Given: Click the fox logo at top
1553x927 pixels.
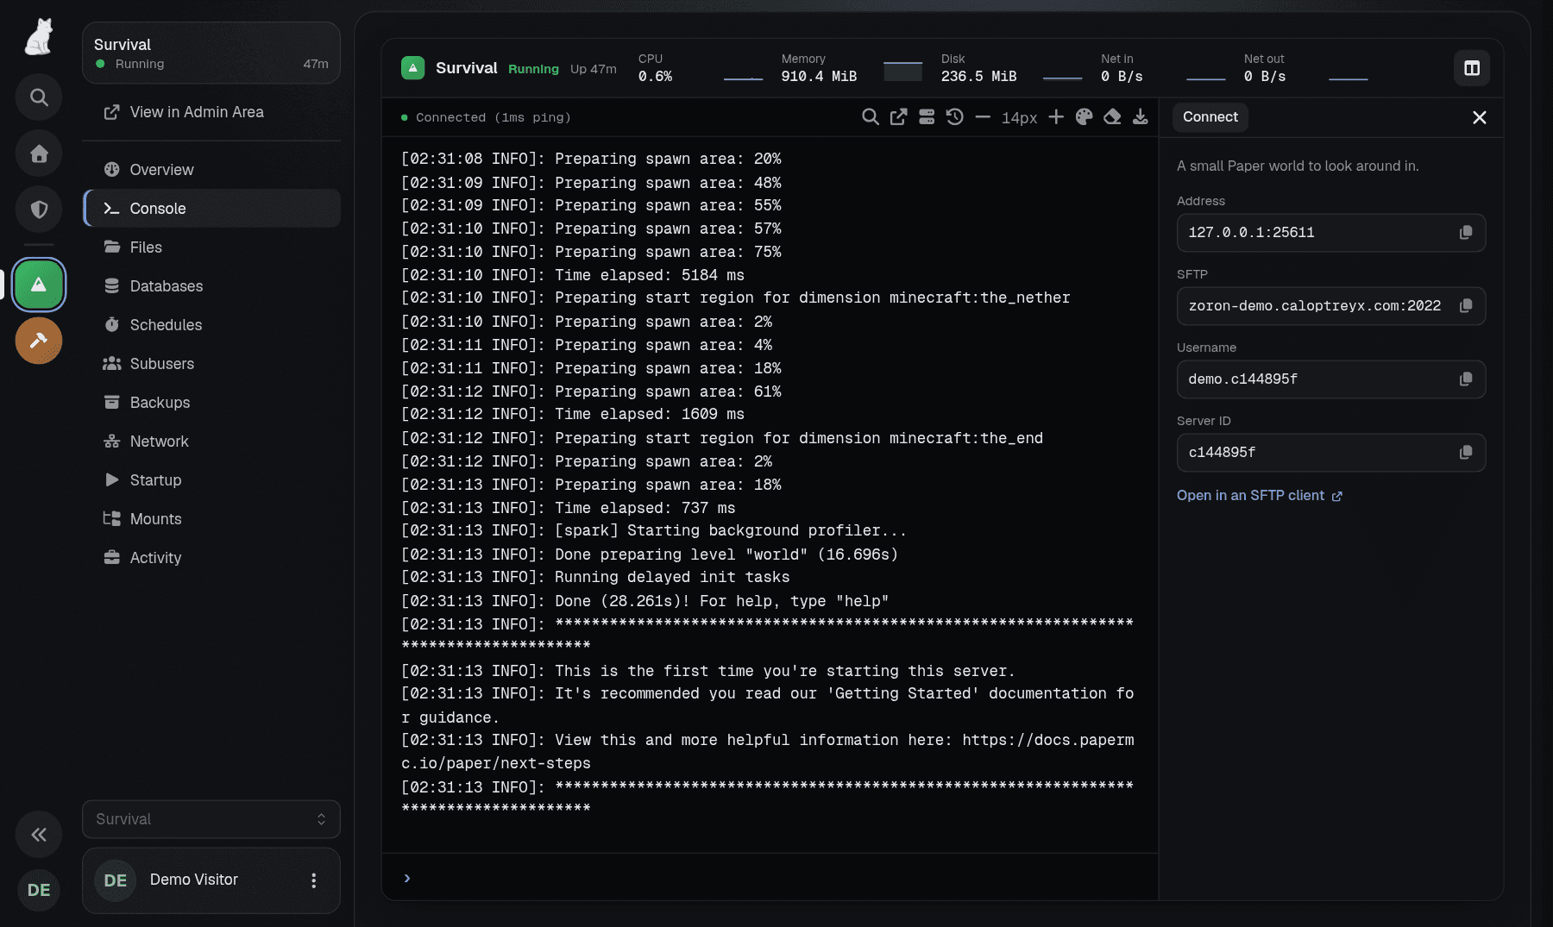Looking at the screenshot, I should tap(39, 37).
